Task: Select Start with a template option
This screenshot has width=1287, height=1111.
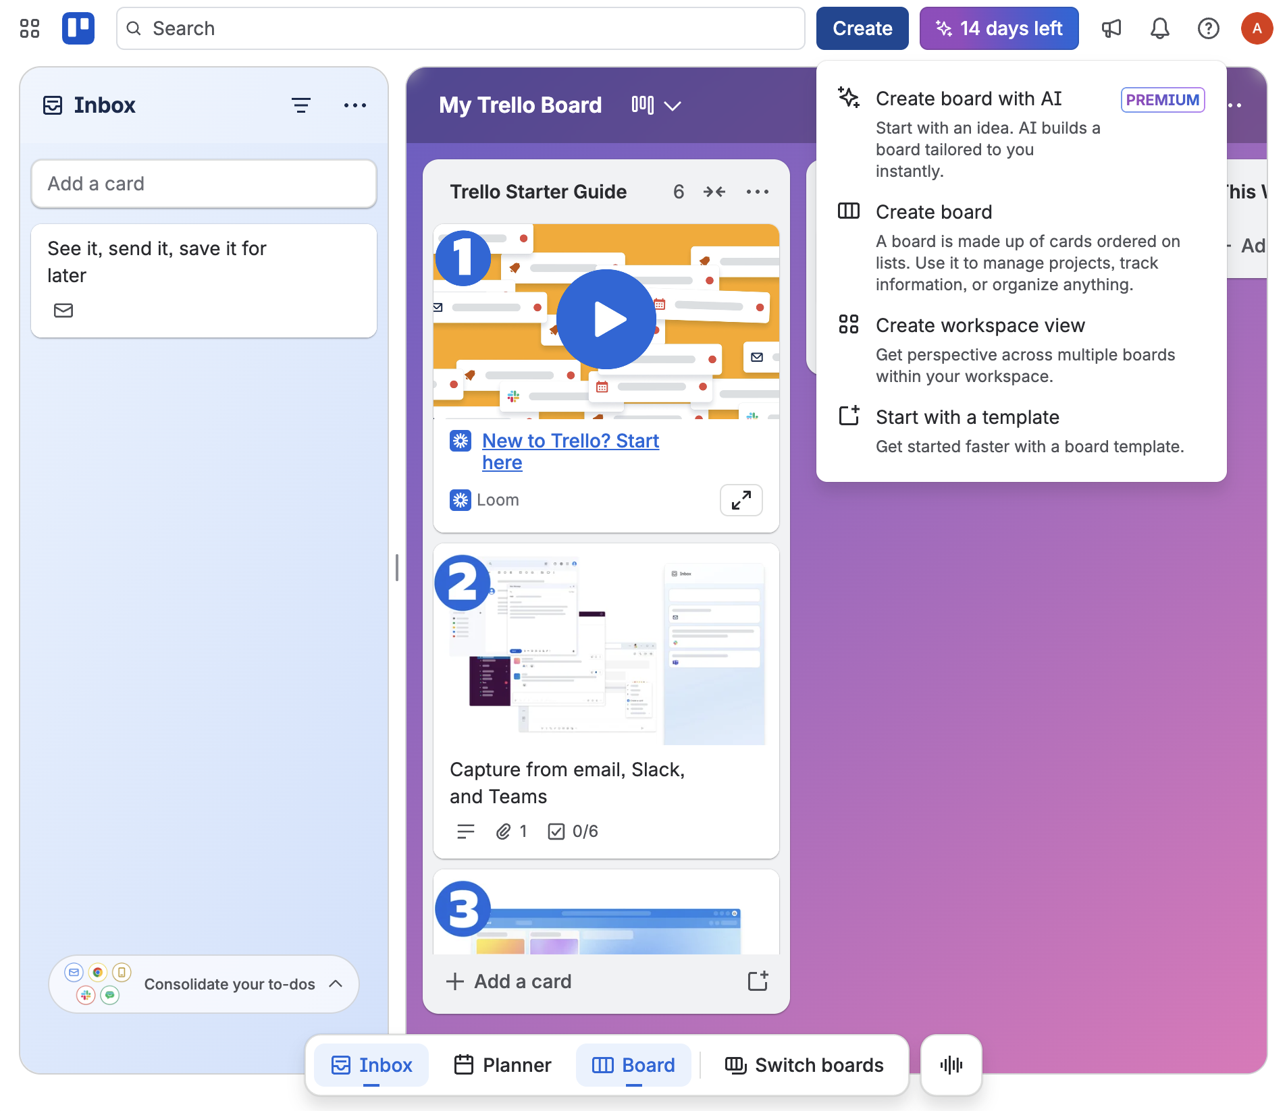Action: 1022,431
